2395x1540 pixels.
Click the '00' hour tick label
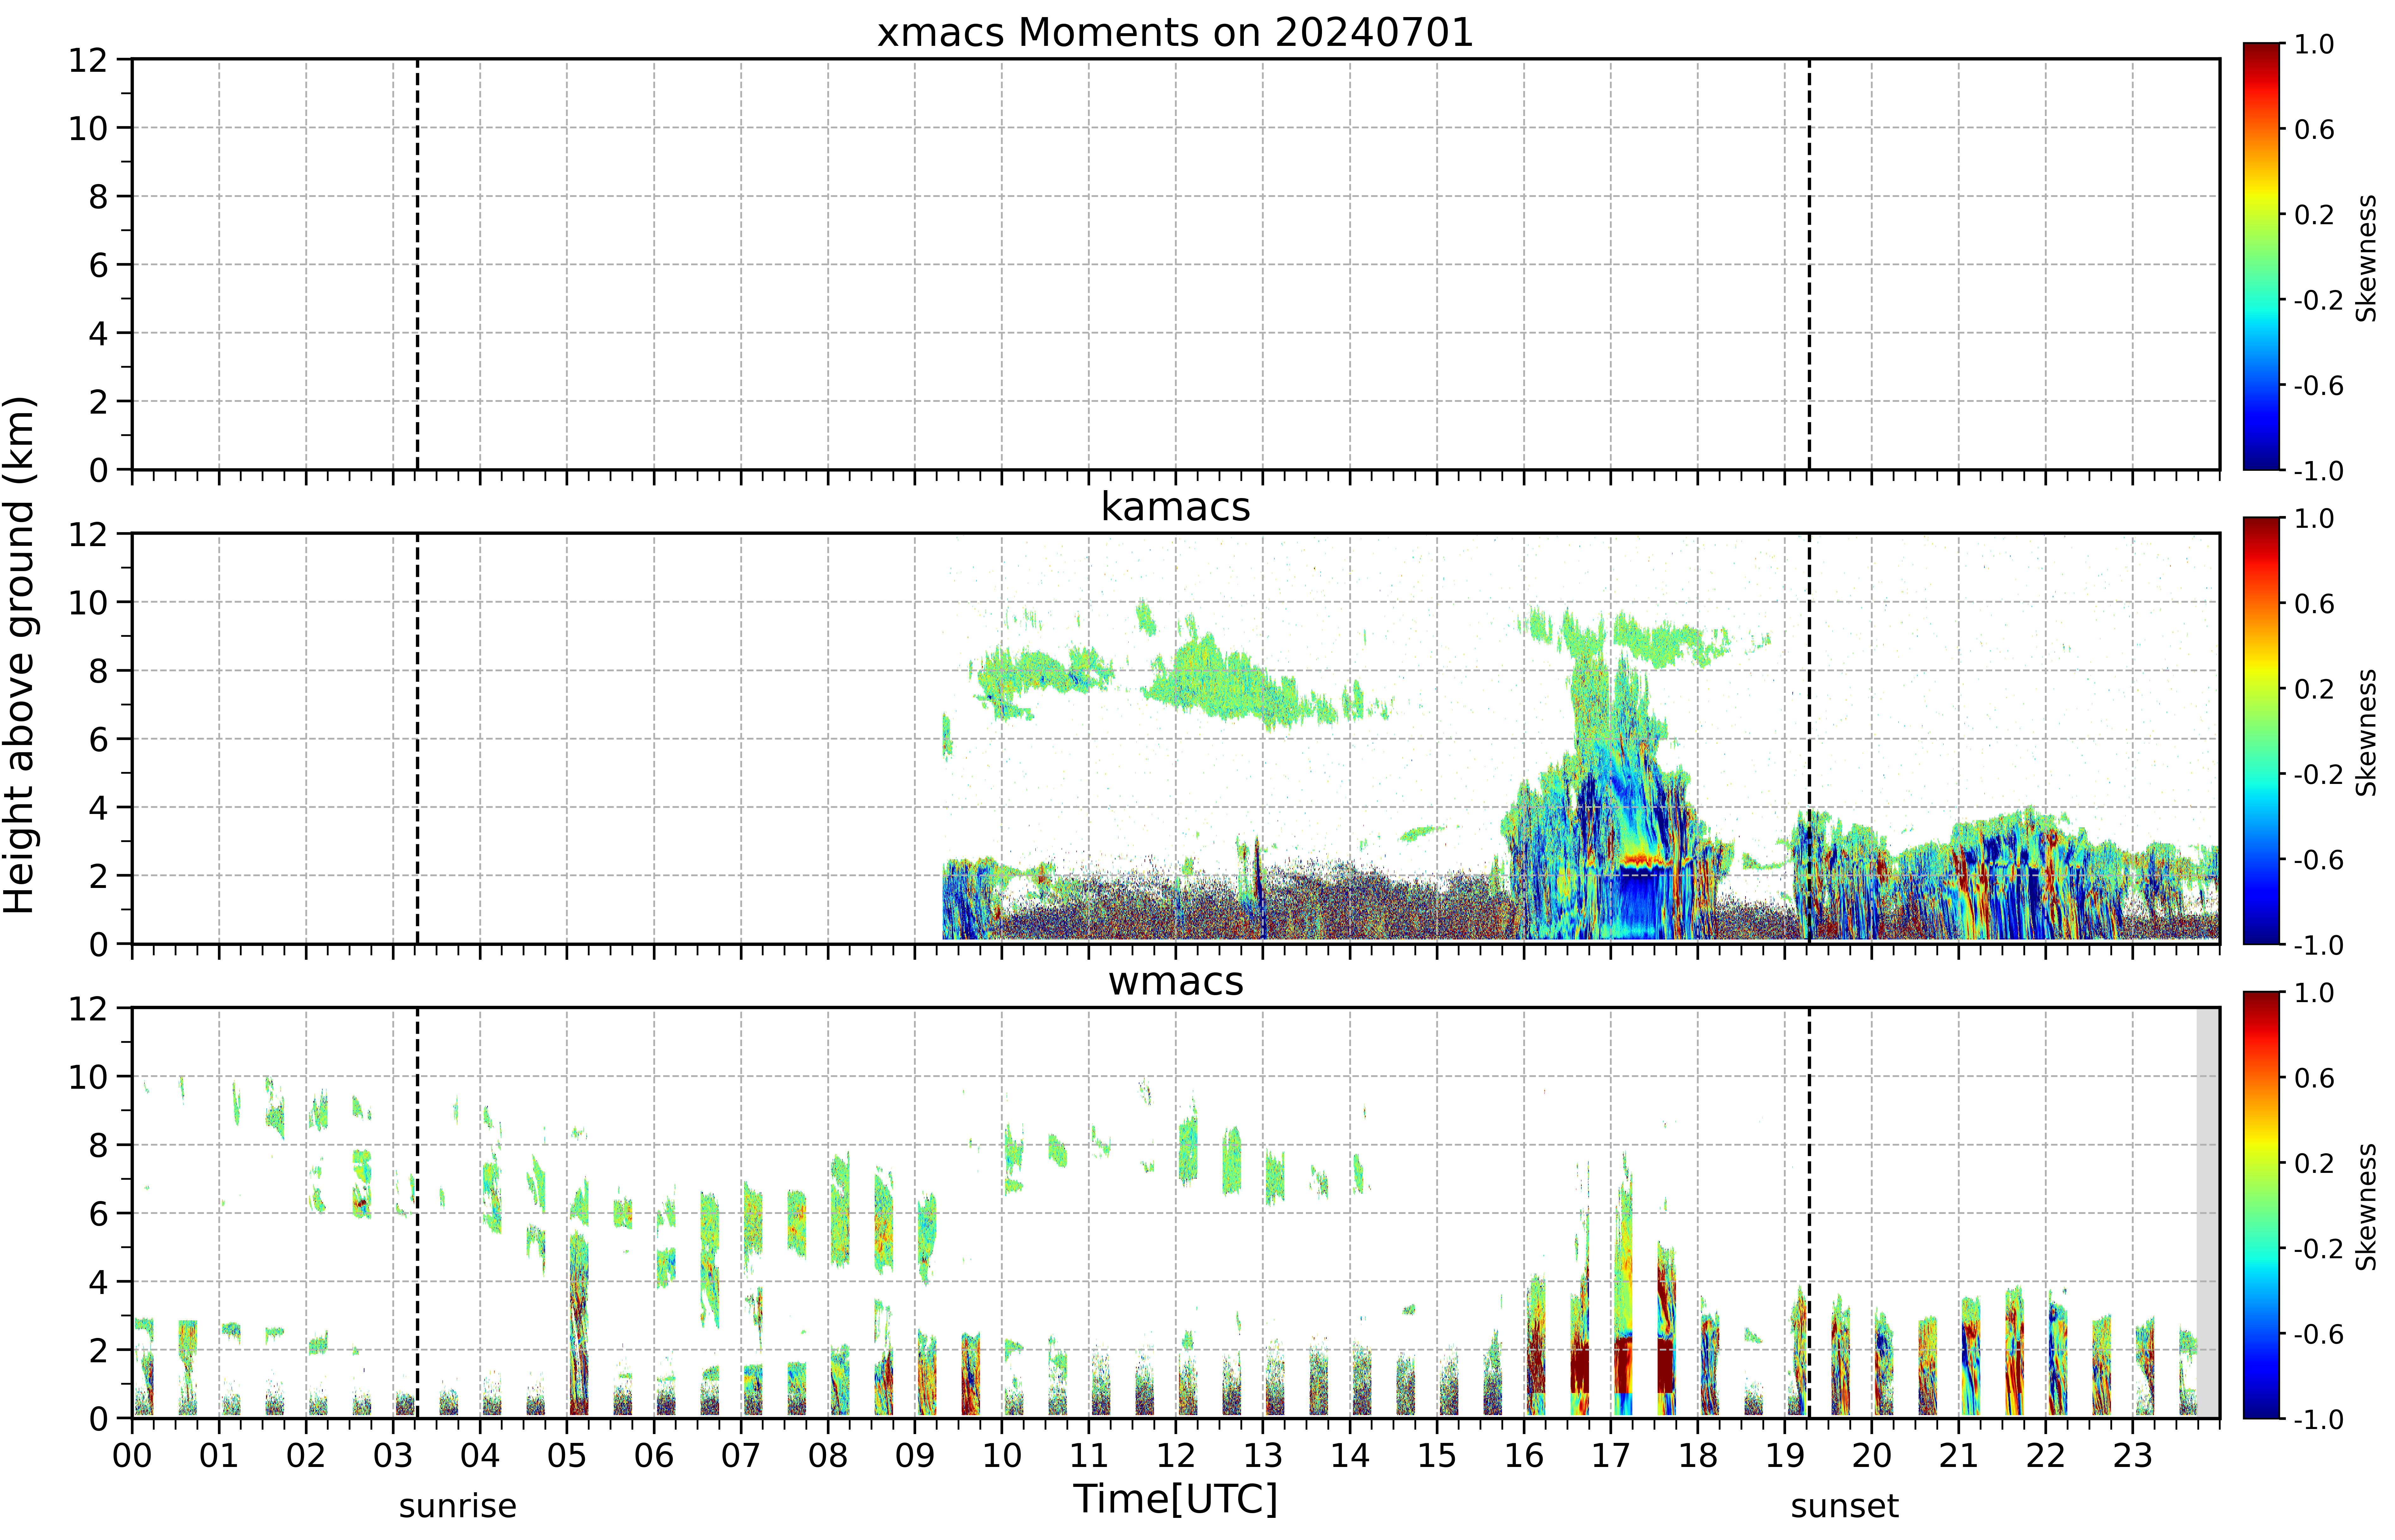[132, 1456]
